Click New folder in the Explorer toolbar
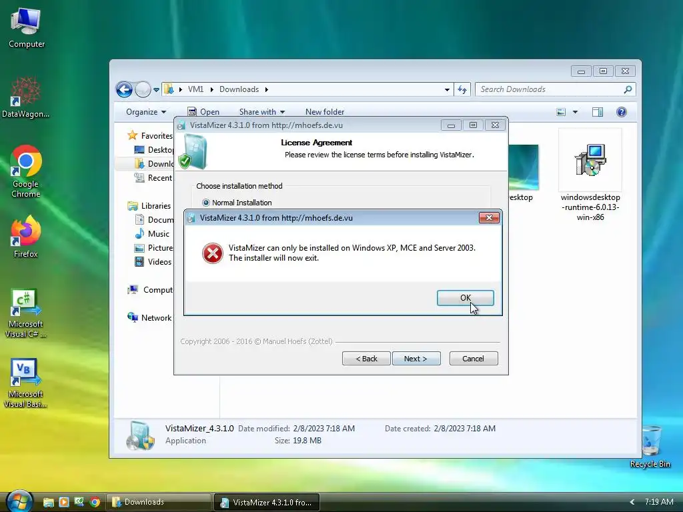The height and width of the screenshot is (512, 683). (325, 112)
